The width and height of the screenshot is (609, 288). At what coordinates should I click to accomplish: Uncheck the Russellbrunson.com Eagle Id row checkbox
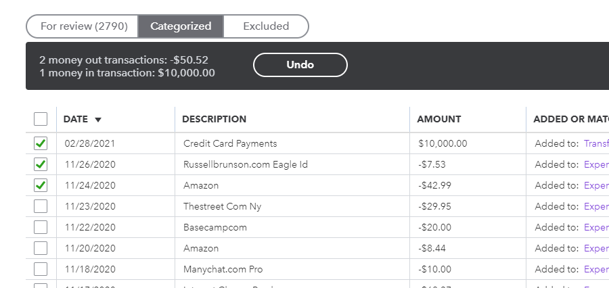coord(41,164)
